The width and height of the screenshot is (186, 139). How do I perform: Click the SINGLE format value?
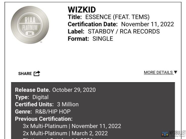coord(103,39)
